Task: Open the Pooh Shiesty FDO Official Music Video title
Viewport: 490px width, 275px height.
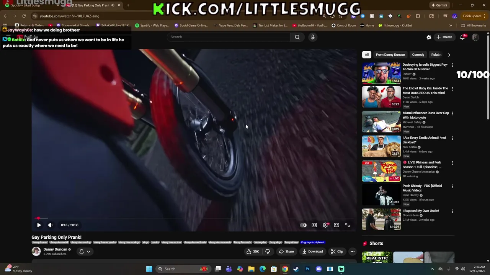Action: coord(422,188)
